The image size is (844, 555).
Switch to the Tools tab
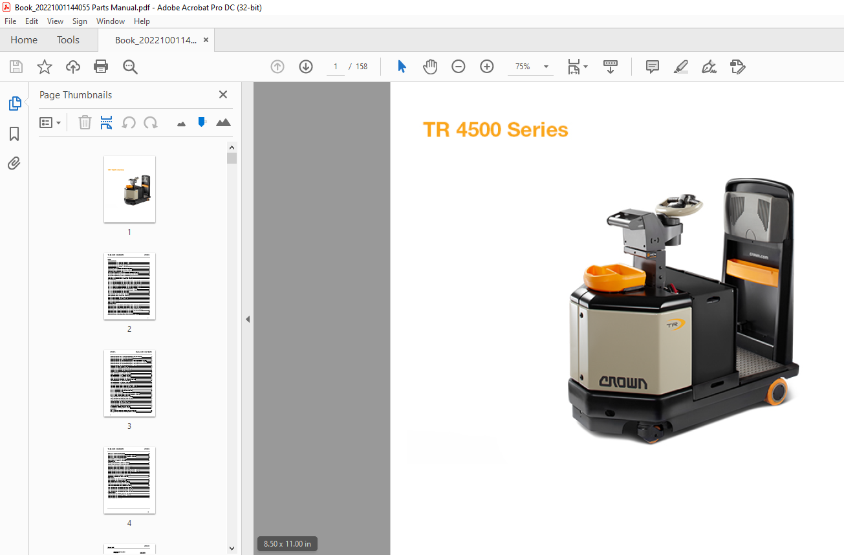pyautogui.click(x=68, y=40)
